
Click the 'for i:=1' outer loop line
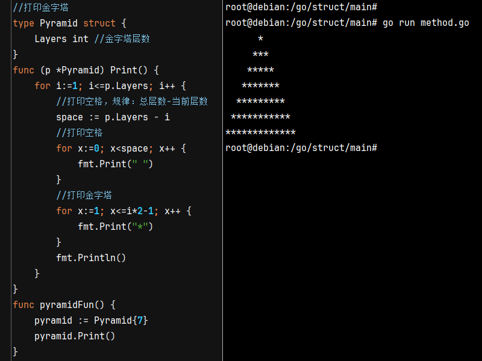[110, 86]
